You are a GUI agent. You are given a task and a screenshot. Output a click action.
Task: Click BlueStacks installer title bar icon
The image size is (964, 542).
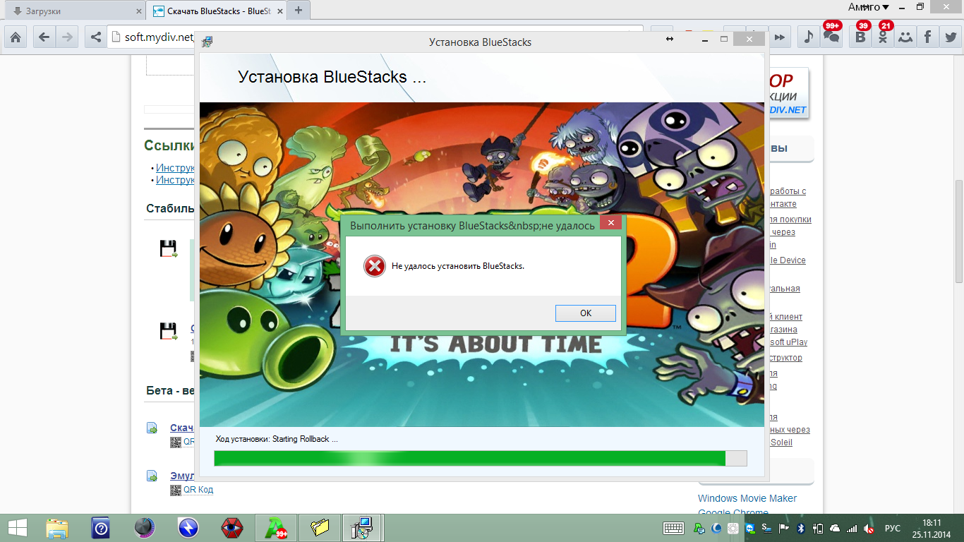(x=207, y=42)
